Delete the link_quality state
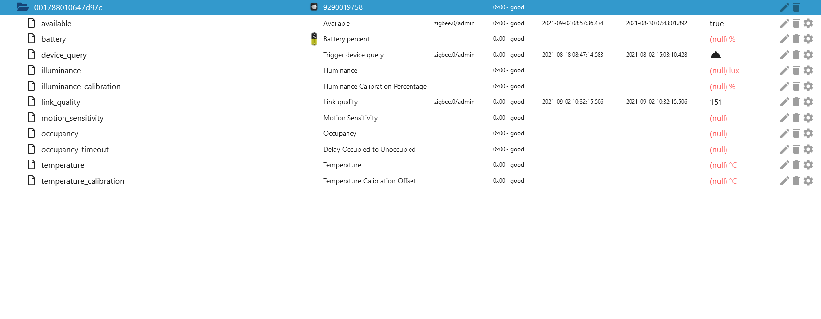Screen dimensions: 821x319 (796, 102)
